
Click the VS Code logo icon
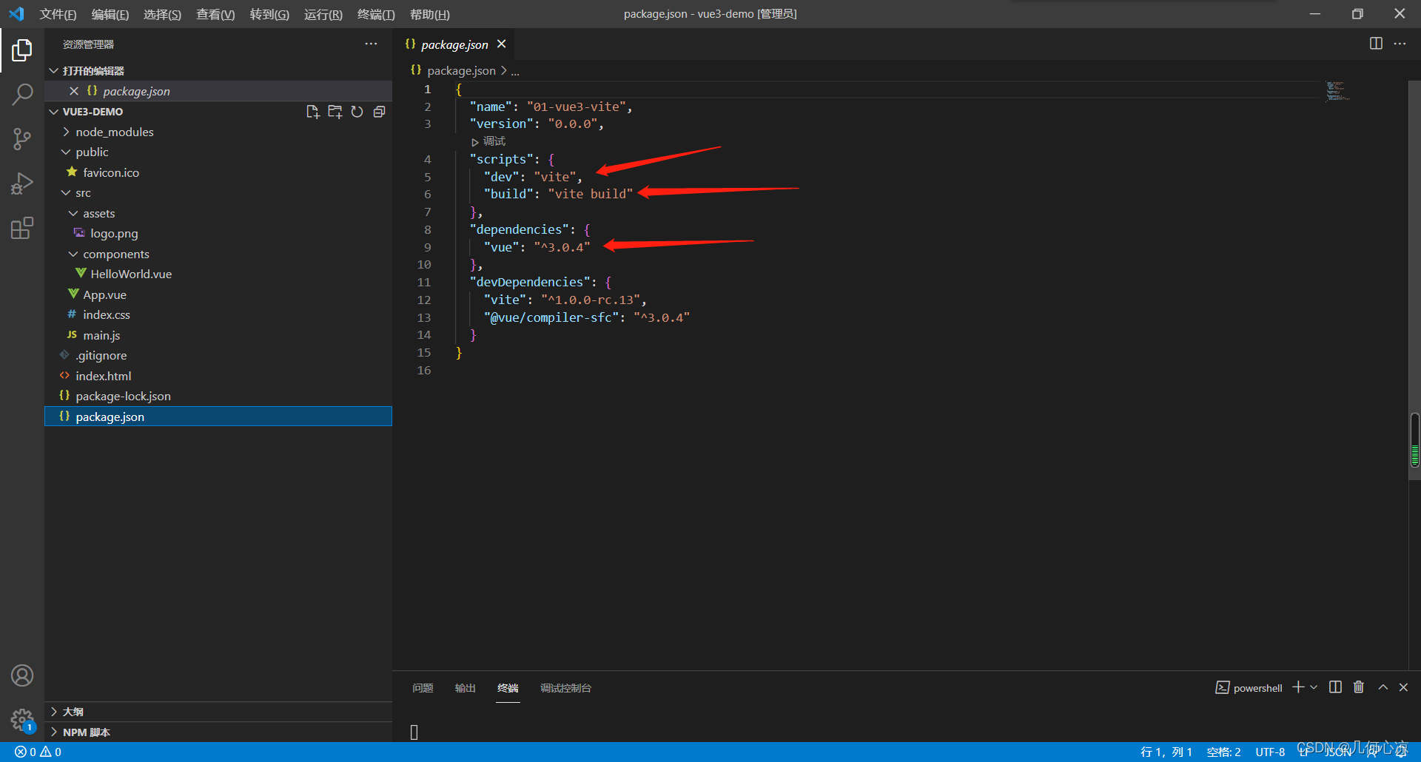pyautogui.click(x=16, y=13)
